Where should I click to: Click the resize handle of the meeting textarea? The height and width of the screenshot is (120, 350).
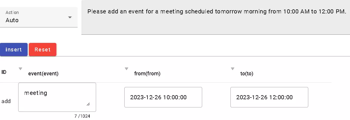click(x=88, y=104)
